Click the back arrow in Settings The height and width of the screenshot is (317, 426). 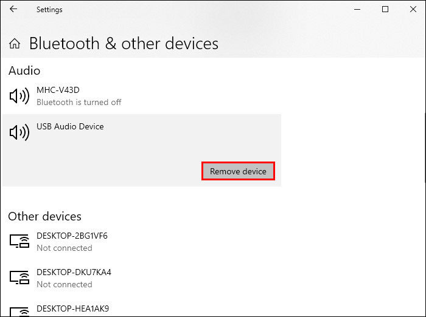pyautogui.click(x=14, y=10)
